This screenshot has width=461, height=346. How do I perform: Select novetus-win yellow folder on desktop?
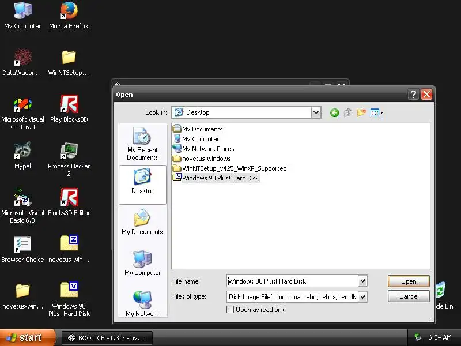(22, 296)
